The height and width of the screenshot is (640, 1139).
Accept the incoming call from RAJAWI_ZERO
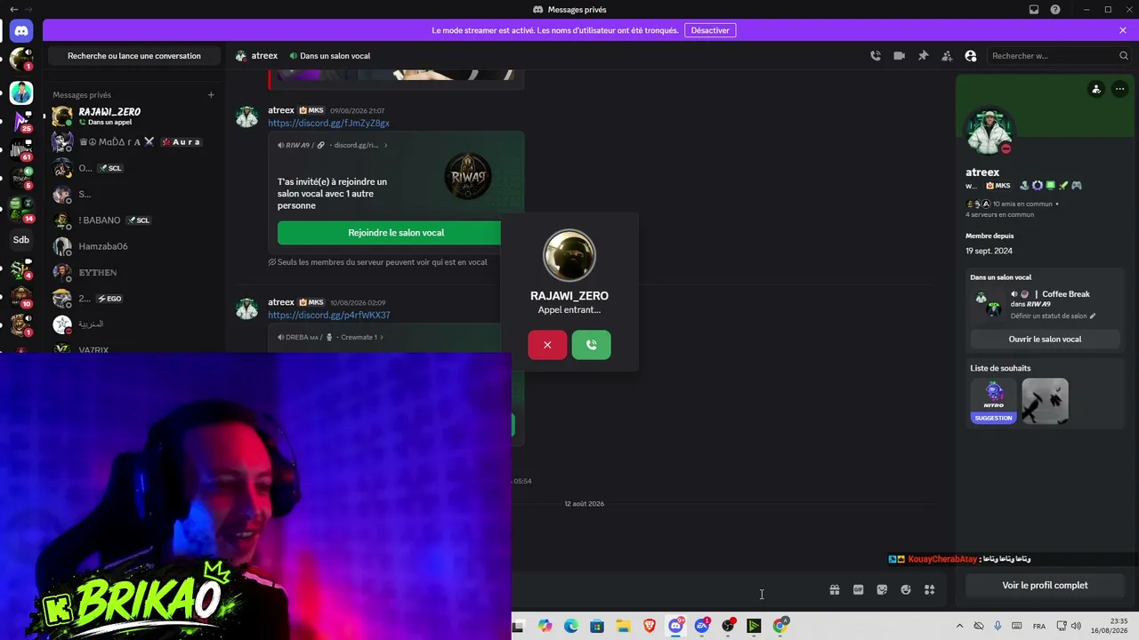tap(592, 345)
